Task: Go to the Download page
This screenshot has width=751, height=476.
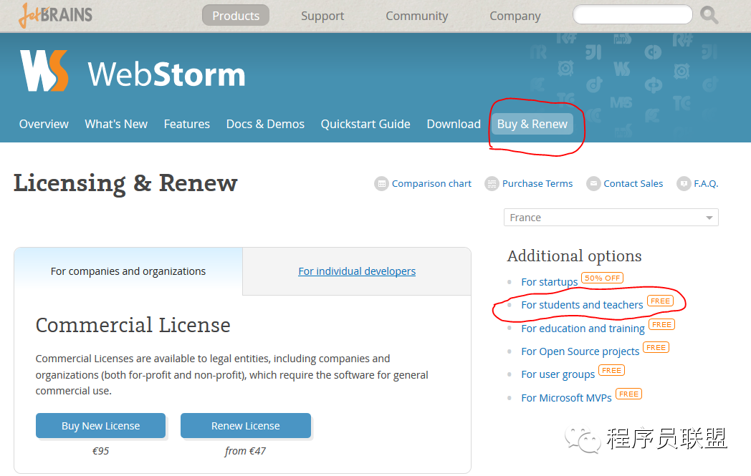Action: 454,124
